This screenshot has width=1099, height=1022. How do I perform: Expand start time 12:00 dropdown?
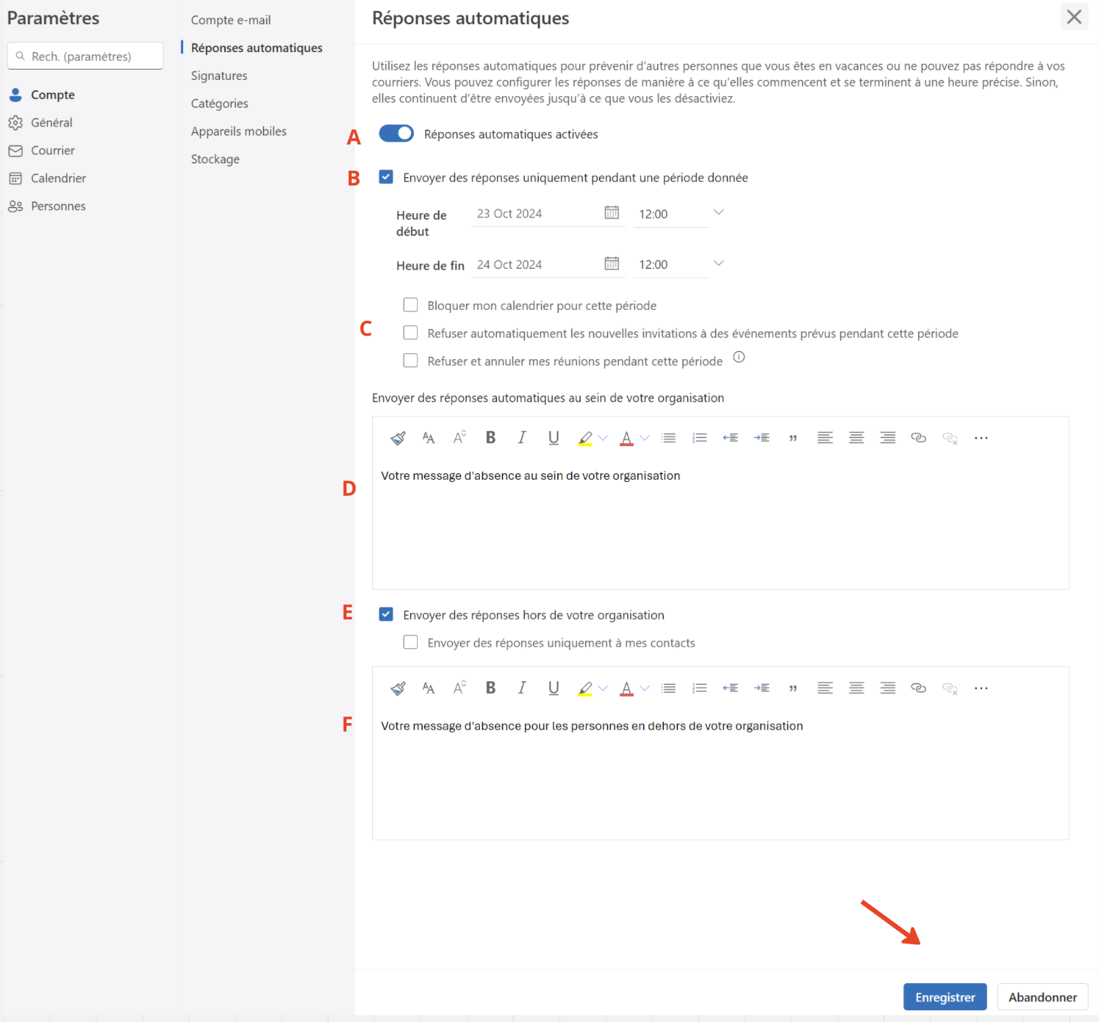tap(718, 213)
